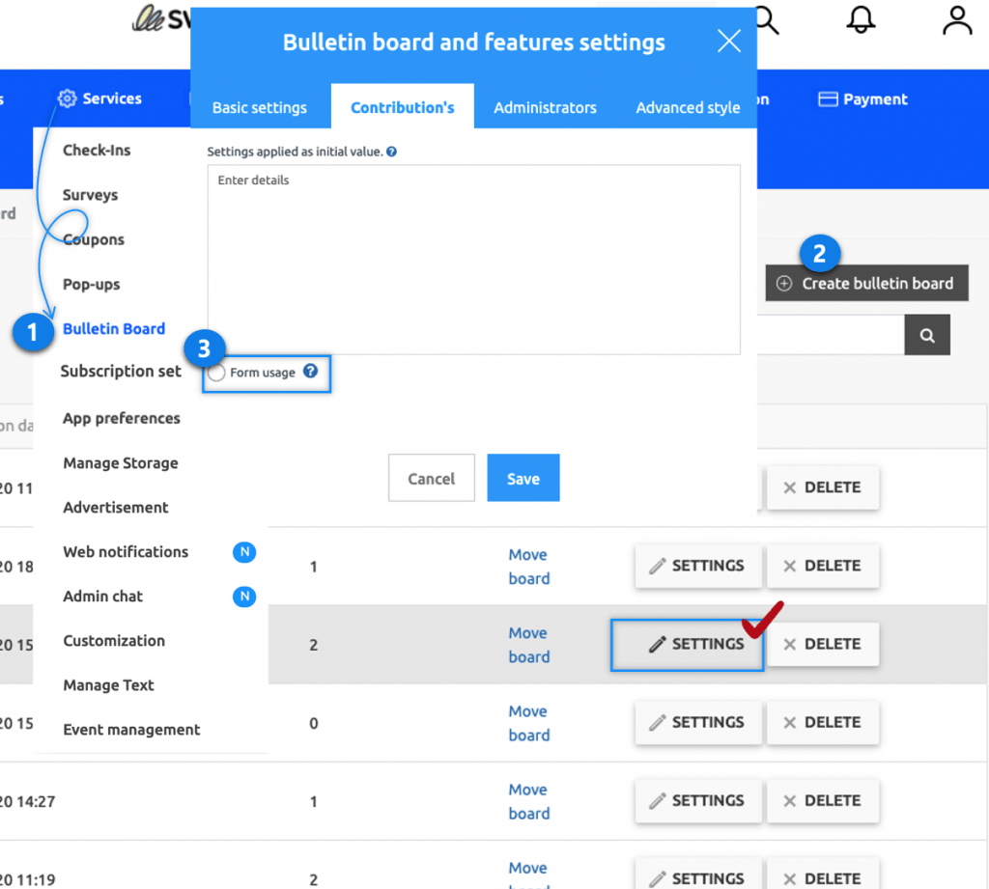Select the Form usage radio button
This screenshot has height=889, width=989.
(216, 372)
